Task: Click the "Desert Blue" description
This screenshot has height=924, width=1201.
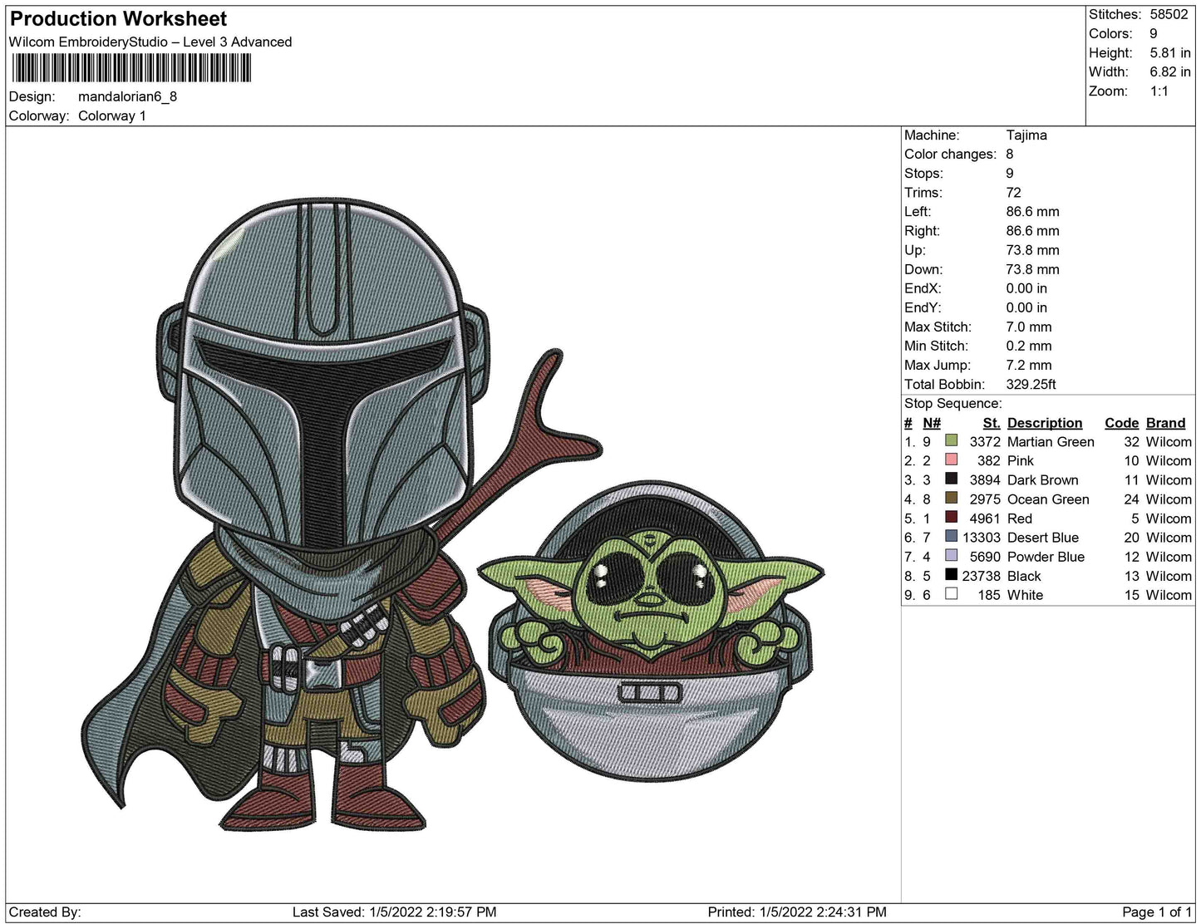Action: [x=1043, y=538]
